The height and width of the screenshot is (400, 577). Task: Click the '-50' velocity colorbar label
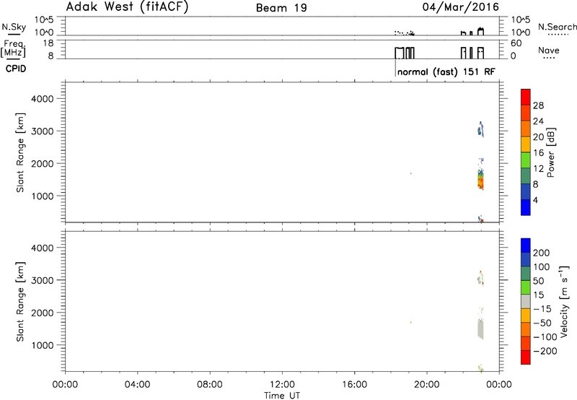542,323
